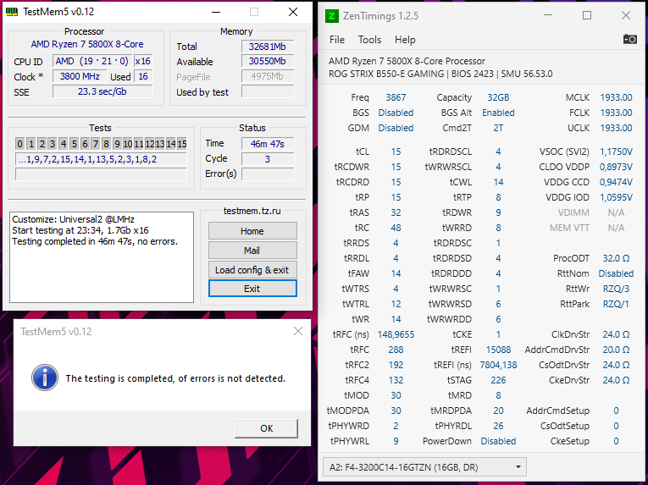Click the TestMem5 memory chip title icon
The image size is (648, 485).
12,12
